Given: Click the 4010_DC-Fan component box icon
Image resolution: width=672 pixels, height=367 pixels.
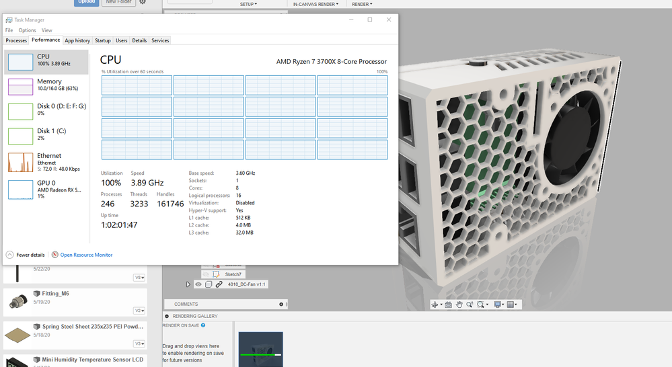Looking at the screenshot, I should 209,284.
